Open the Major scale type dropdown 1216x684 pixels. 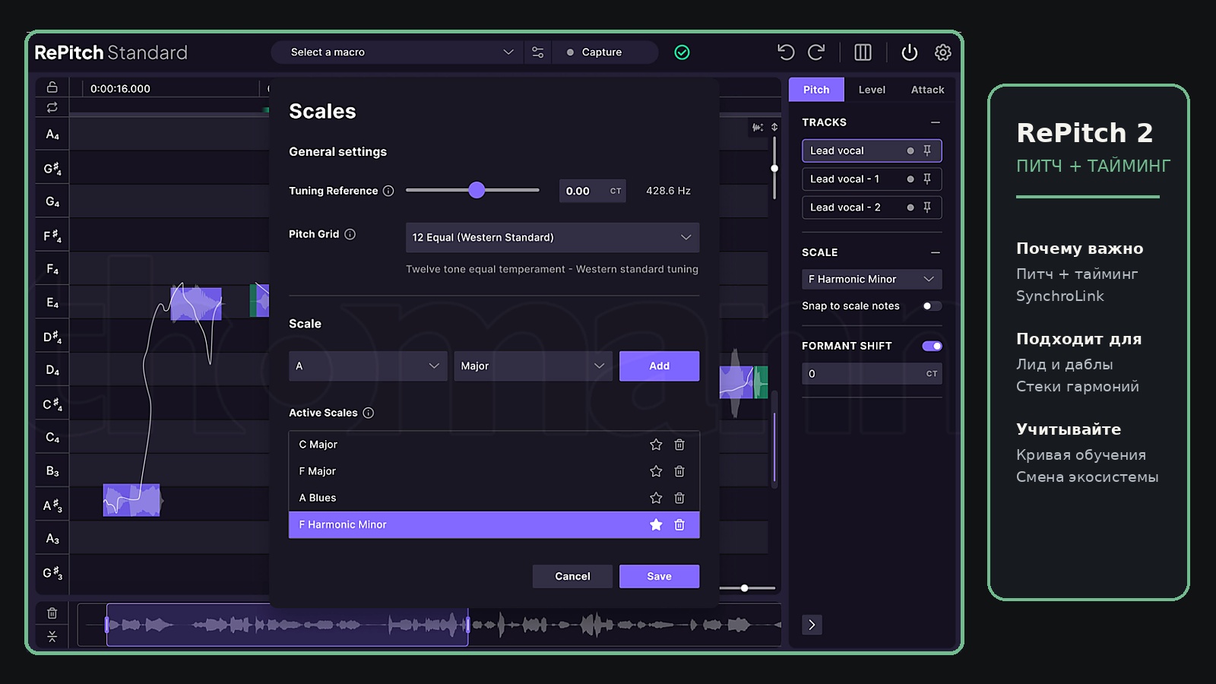point(533,366)
